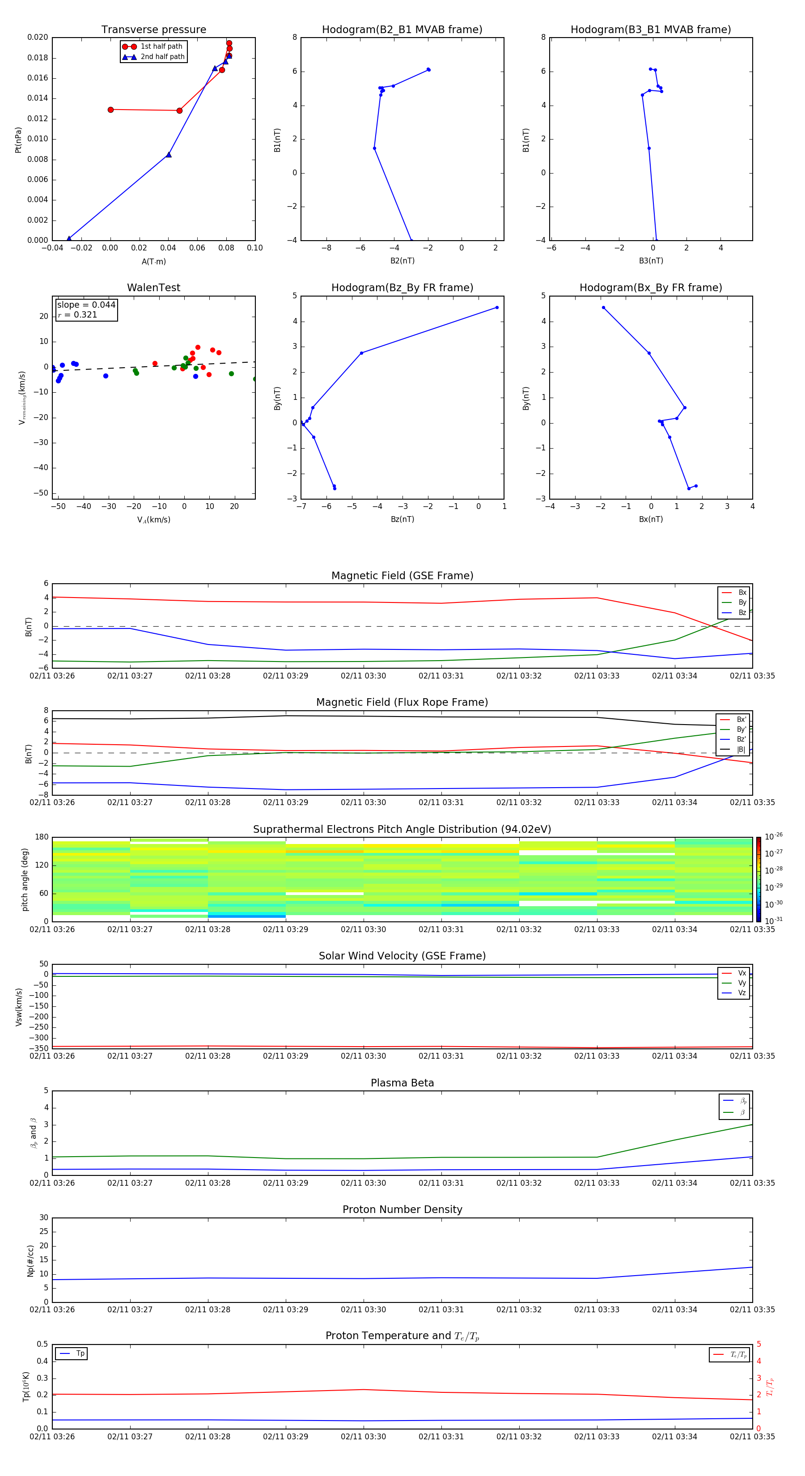Click the 'Magnetic Field (Flux Rope Frame)' title
Viewport: 805px width, 1476px height.
(402, 703)
